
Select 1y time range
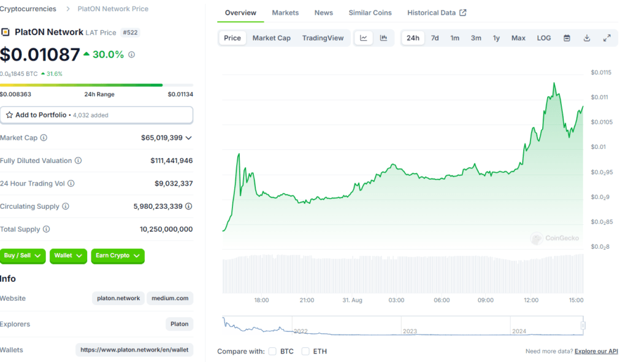click(x=496, y=38)
